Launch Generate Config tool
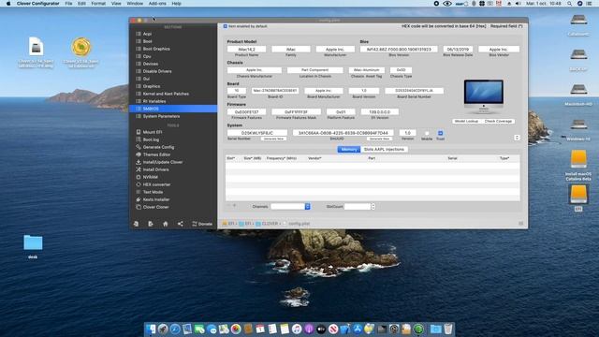 [158, 147]
